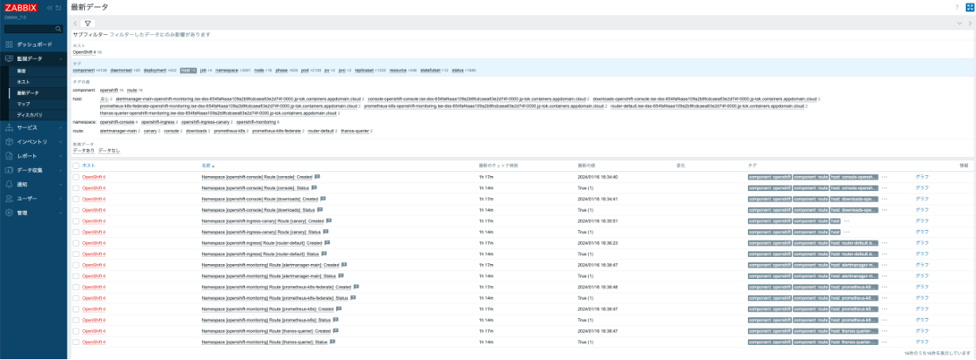
Task: Check the Route [router-default]: Status row checkbox
Action: coord(76,254)
